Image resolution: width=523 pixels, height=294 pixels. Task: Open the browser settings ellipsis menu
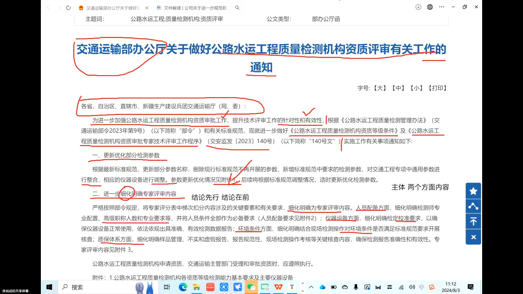coord(442,7)
